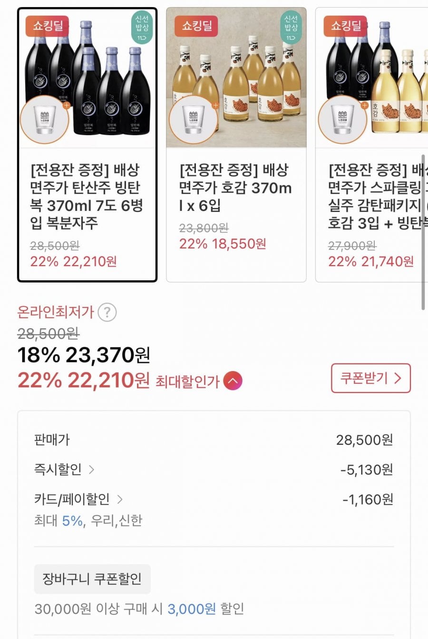Image resolution: width=428 pixels, height=639 pixels.
Task: Tap the 신선밥상 badge on 호감 product
Action: pos(291,28)
